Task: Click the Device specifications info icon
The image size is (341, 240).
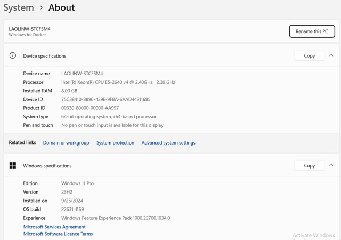Action: [13, 56]
